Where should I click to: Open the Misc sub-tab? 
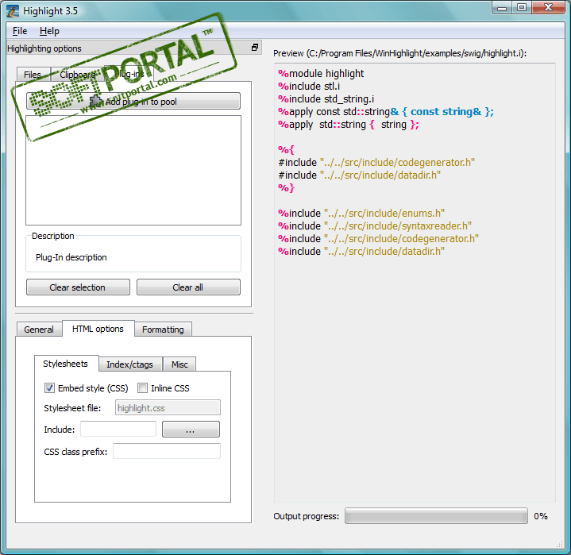pos(180,364)
